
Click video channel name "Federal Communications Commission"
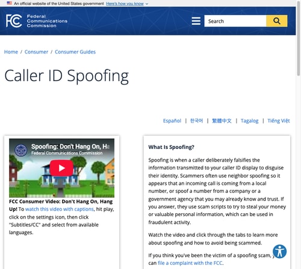(x=67, y=153)
